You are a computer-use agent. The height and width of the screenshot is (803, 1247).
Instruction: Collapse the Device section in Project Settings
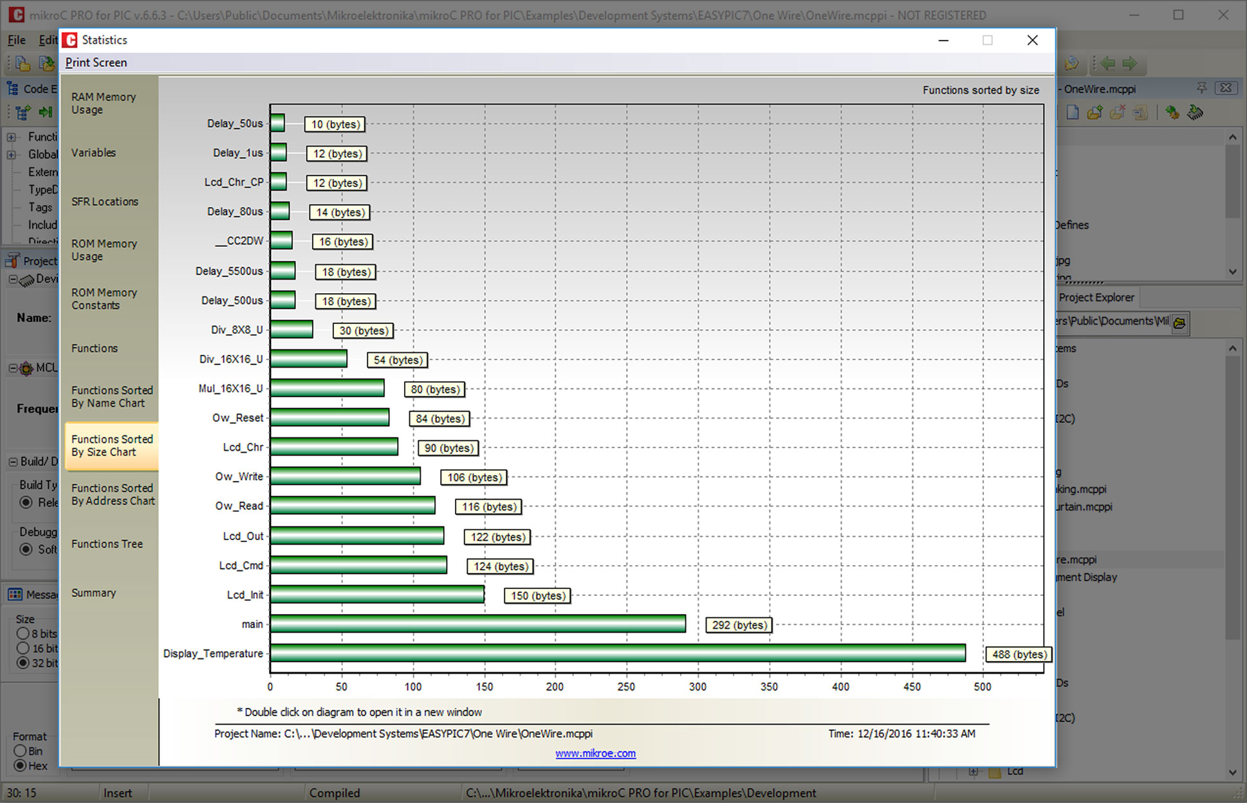click(x=13, y=279)
